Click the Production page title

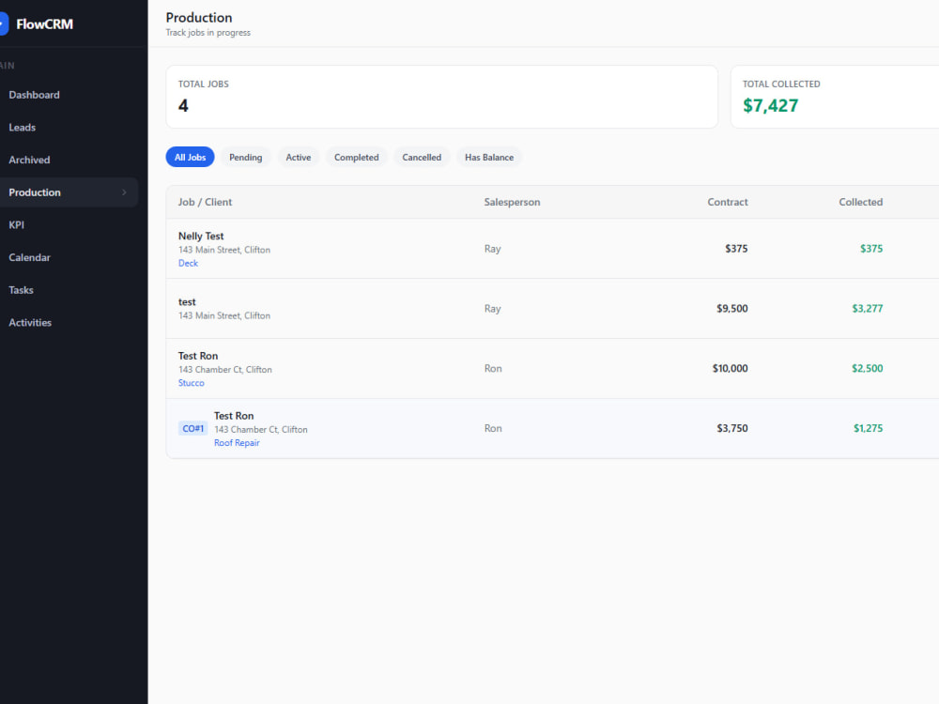click(199, 18)
